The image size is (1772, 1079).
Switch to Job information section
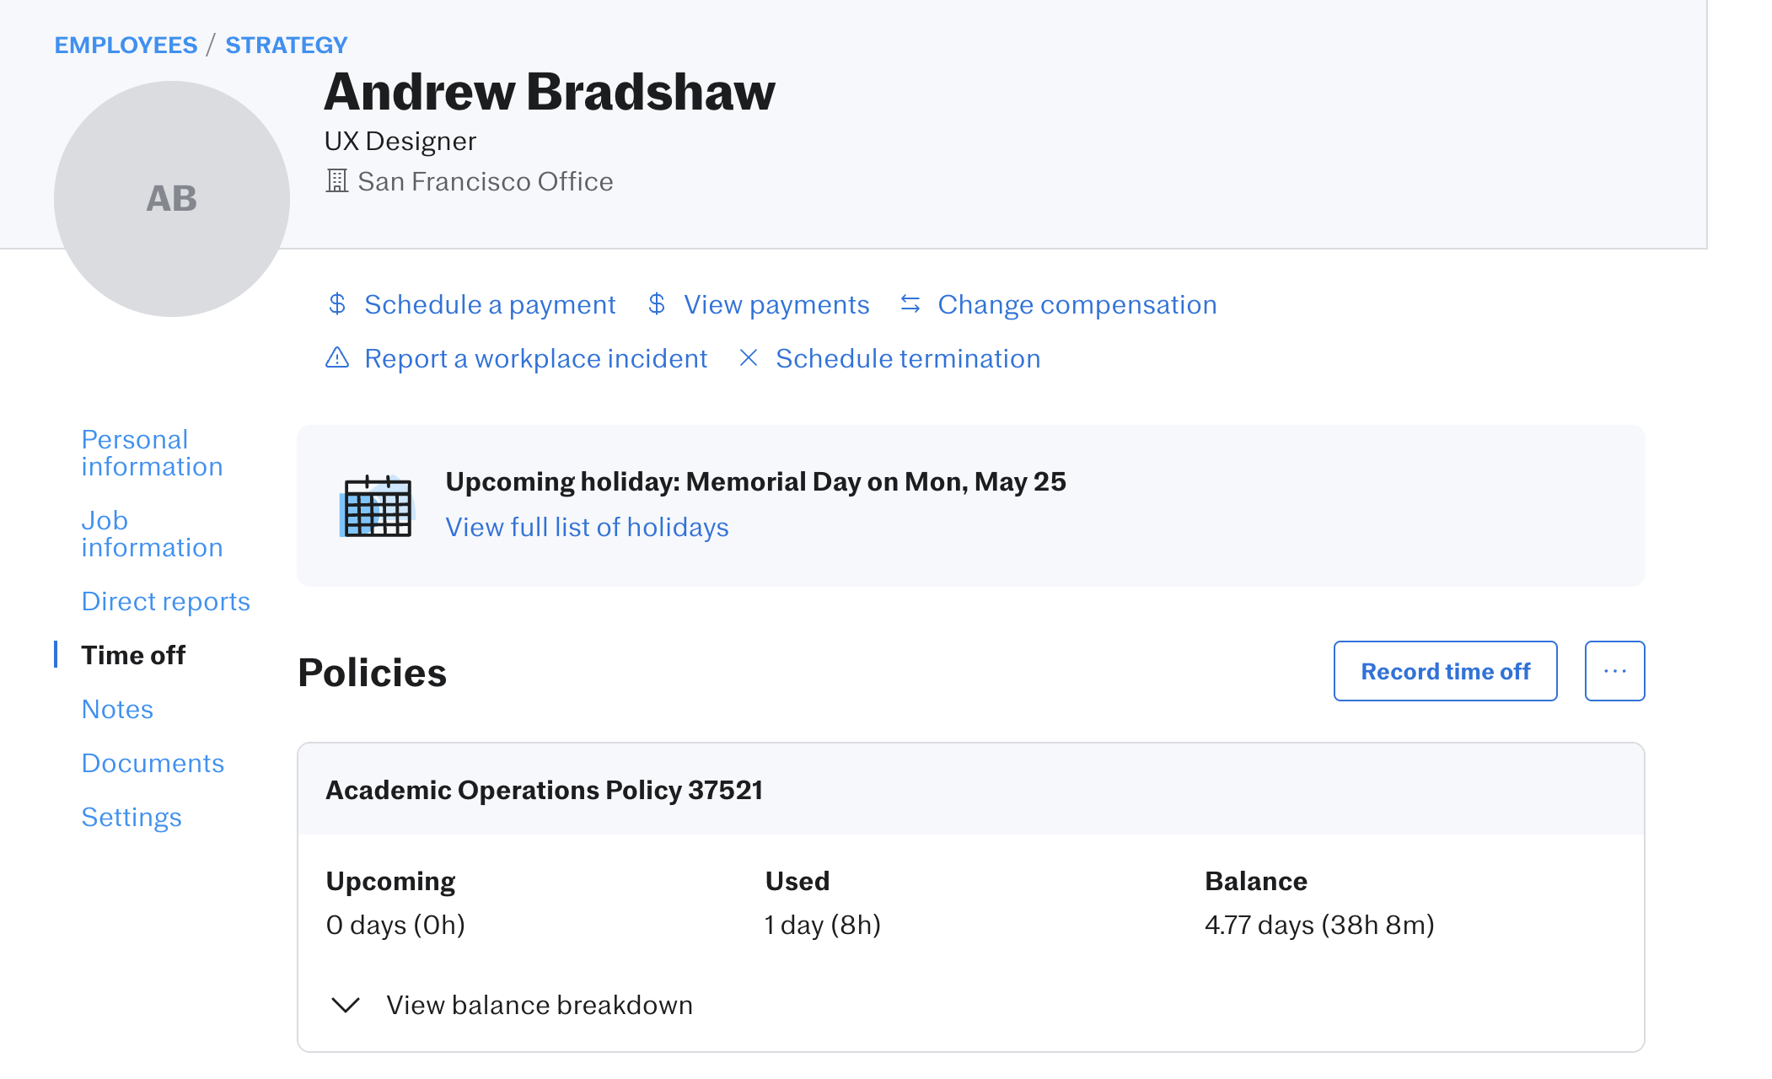click(x=152, y=534)
